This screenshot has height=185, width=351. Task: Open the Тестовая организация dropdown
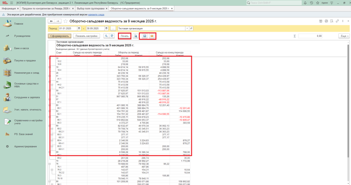point(187,28)
